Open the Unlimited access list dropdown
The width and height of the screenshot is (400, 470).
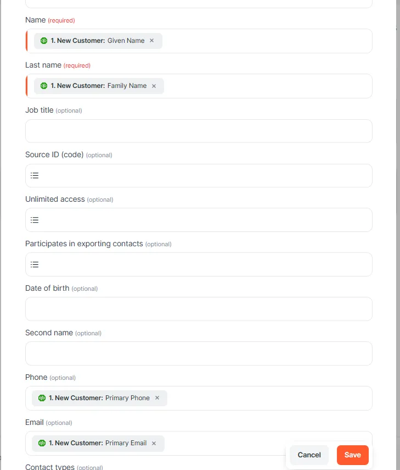pyautogui.click(x=35, y=220)
